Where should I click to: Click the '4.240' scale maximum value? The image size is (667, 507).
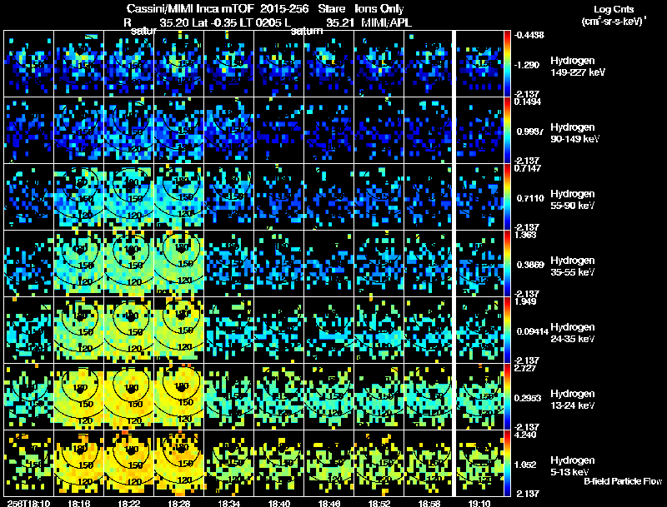click(525, 435)
